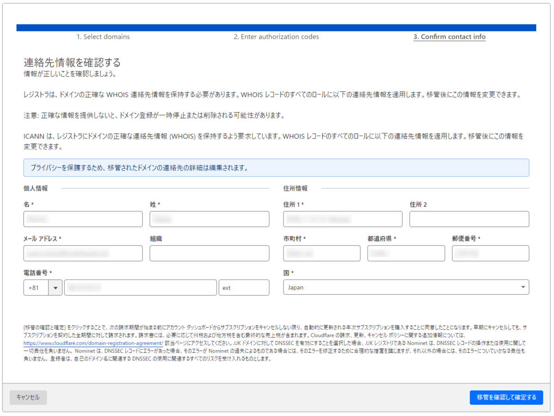Open the Cloudflare domain-registration-agreement link
554x416 pixels.
point(93,344)
